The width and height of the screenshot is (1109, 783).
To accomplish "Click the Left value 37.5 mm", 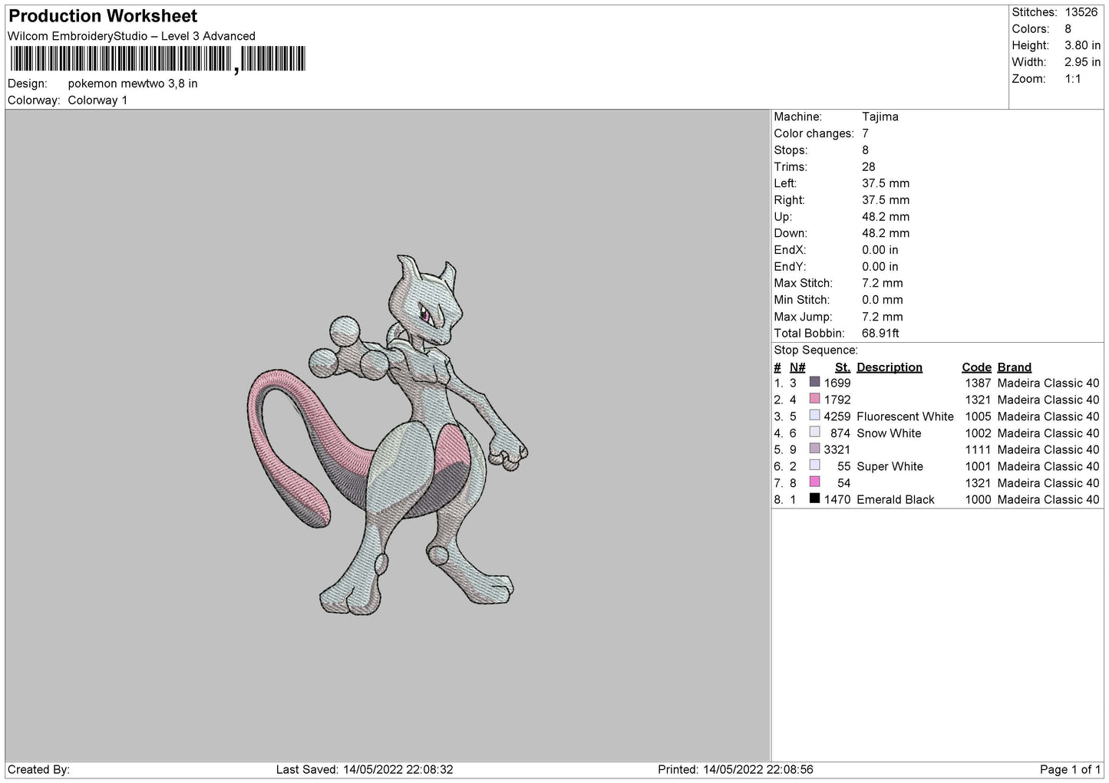I will pyautogui.click(x=886, y=183).
